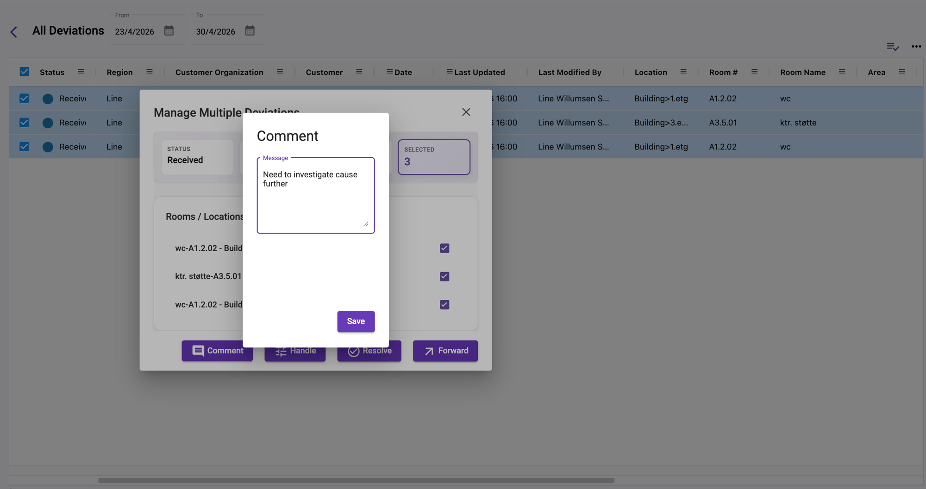The width and height of the screenshot is (926, 489).
Task: Click the ktr. støtte room name cell
Action: [x=798, y=123]
